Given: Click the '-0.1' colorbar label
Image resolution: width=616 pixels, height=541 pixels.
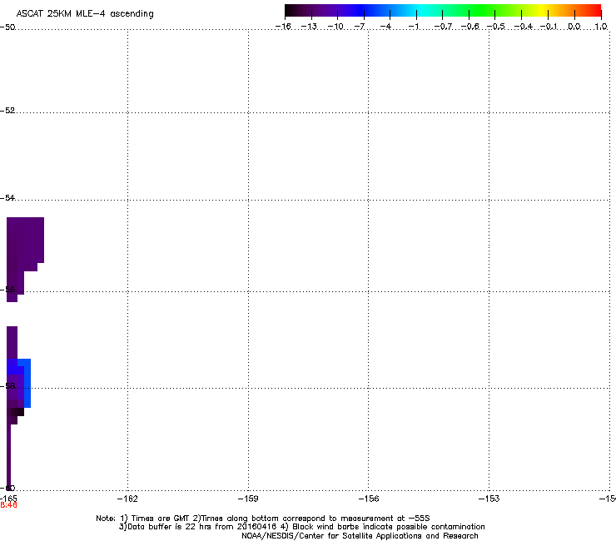Looking at the screenshot, I should click(x=549, y=27).
